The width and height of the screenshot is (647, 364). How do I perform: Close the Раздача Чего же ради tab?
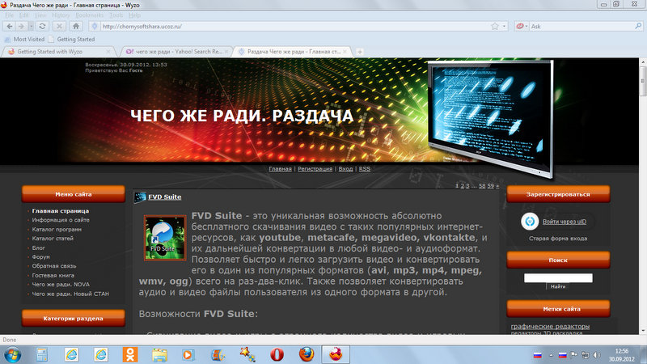tap(345, 52)
